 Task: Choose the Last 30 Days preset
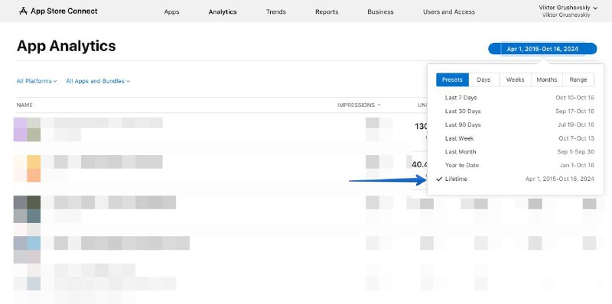pyautogui.click(x=519, y=112)
